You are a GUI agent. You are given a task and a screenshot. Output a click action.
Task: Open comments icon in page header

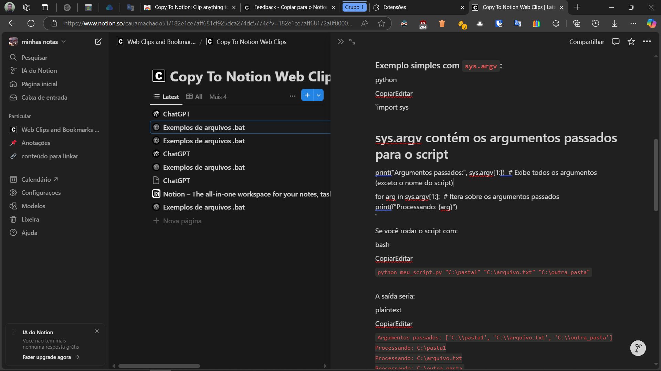(616, 42)
